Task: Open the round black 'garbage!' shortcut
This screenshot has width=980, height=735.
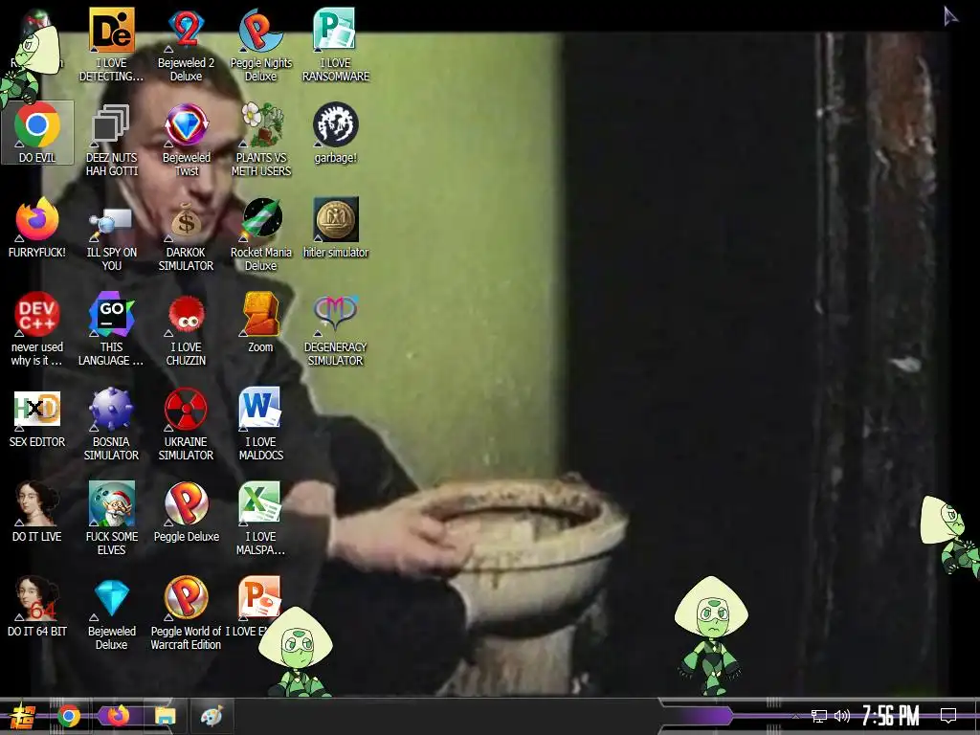Action: [x=335, y=125]
